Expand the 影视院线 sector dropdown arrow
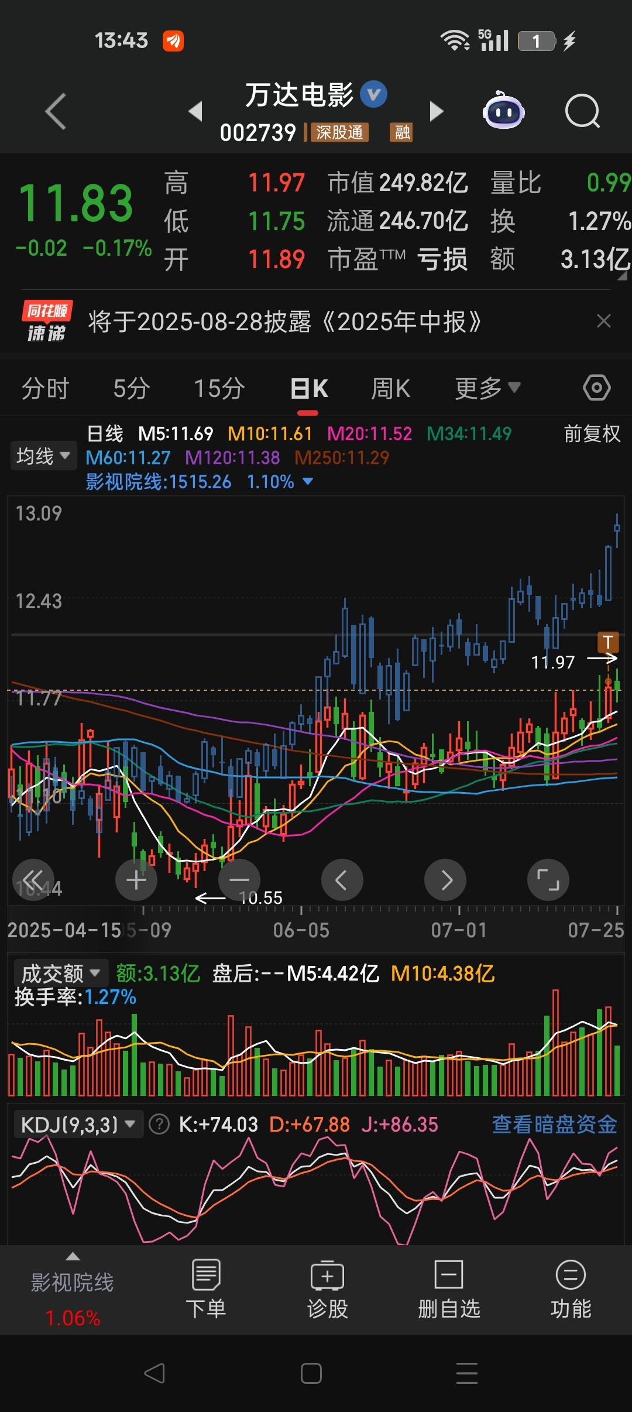This screenshot has width=632, height=1412. point(308,482)
